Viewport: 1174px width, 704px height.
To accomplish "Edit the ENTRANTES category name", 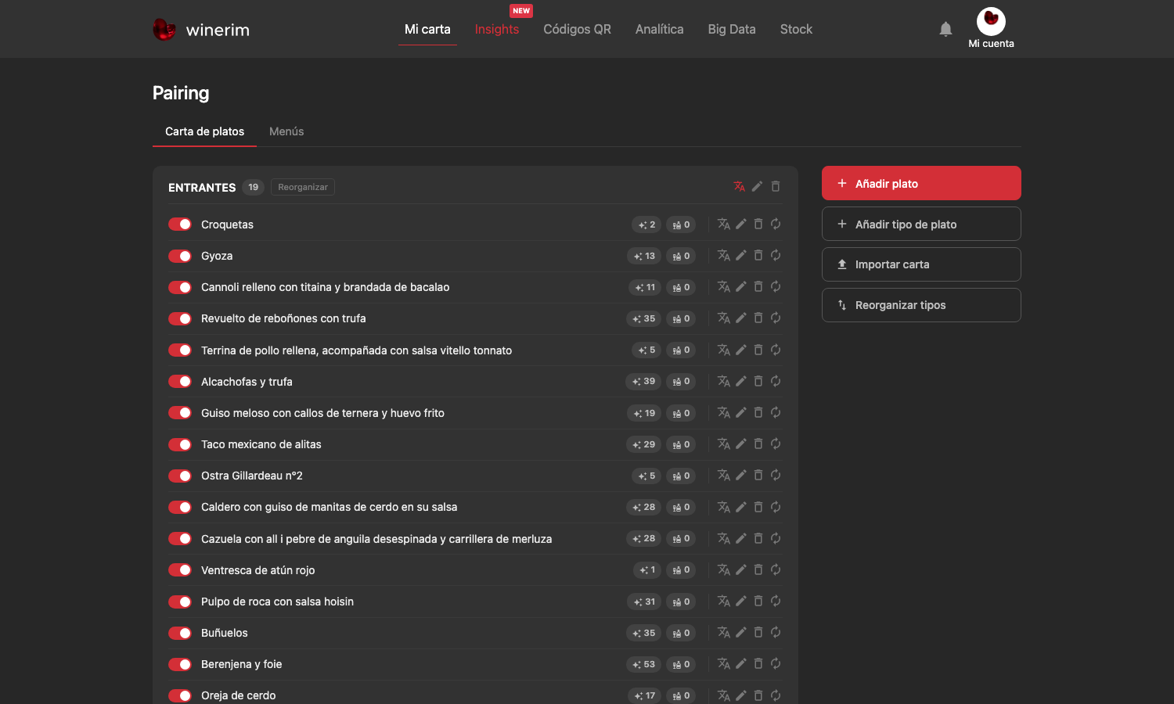I will 757,186.
